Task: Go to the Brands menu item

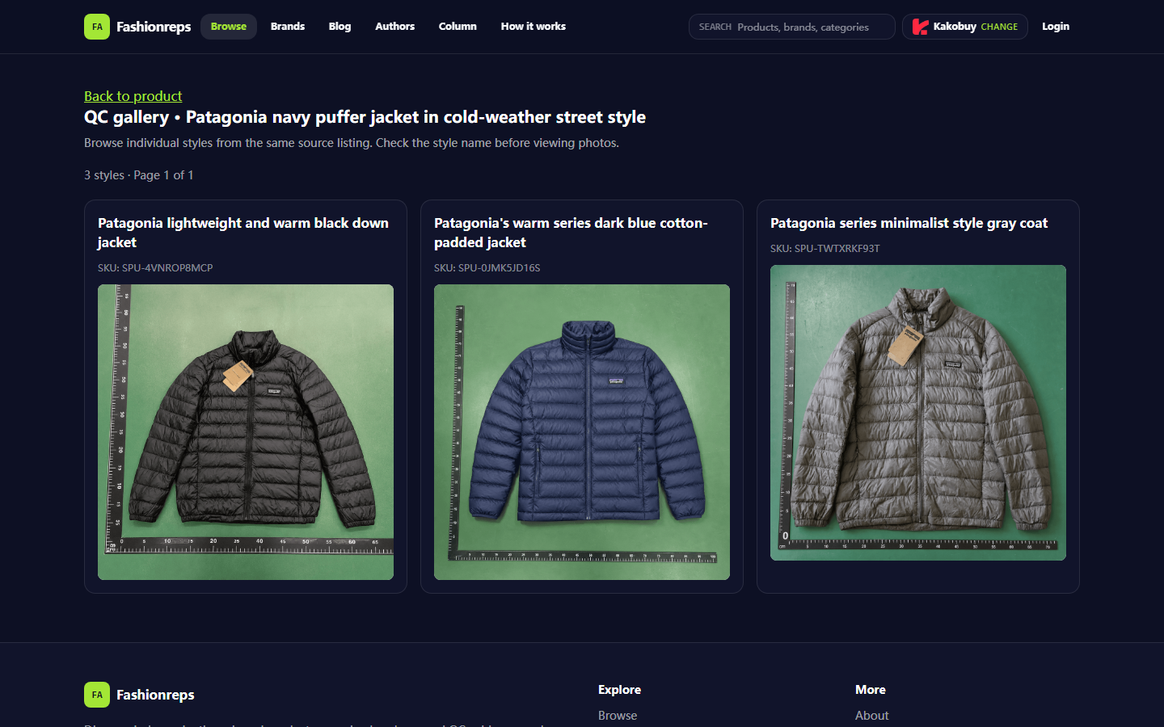Action: click(288, 27)
